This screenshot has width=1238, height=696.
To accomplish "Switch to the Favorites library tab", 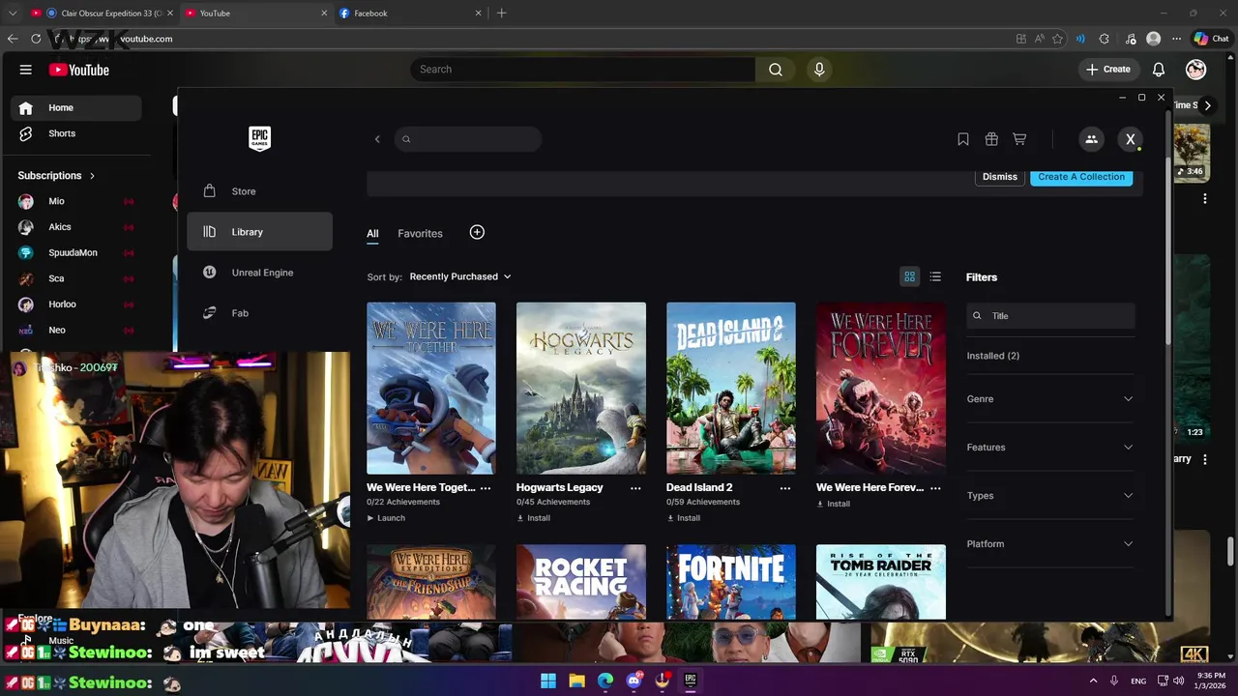I will pos(420,233).
